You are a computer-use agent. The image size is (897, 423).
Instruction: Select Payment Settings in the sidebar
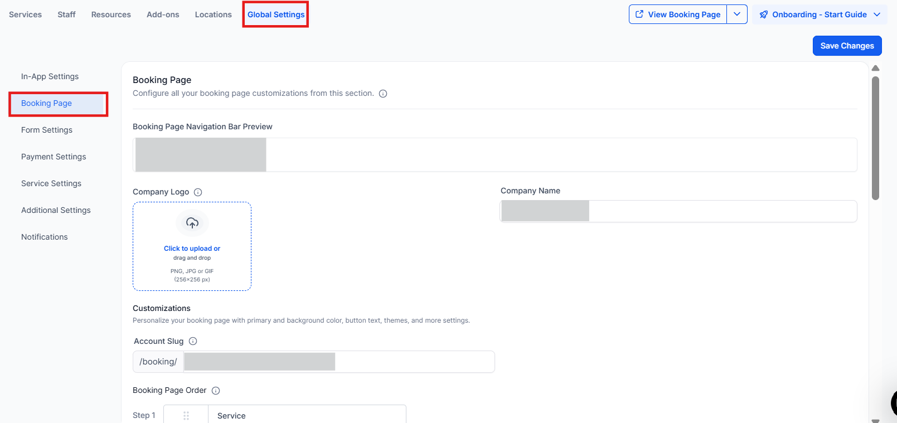(x=54, y=157)
